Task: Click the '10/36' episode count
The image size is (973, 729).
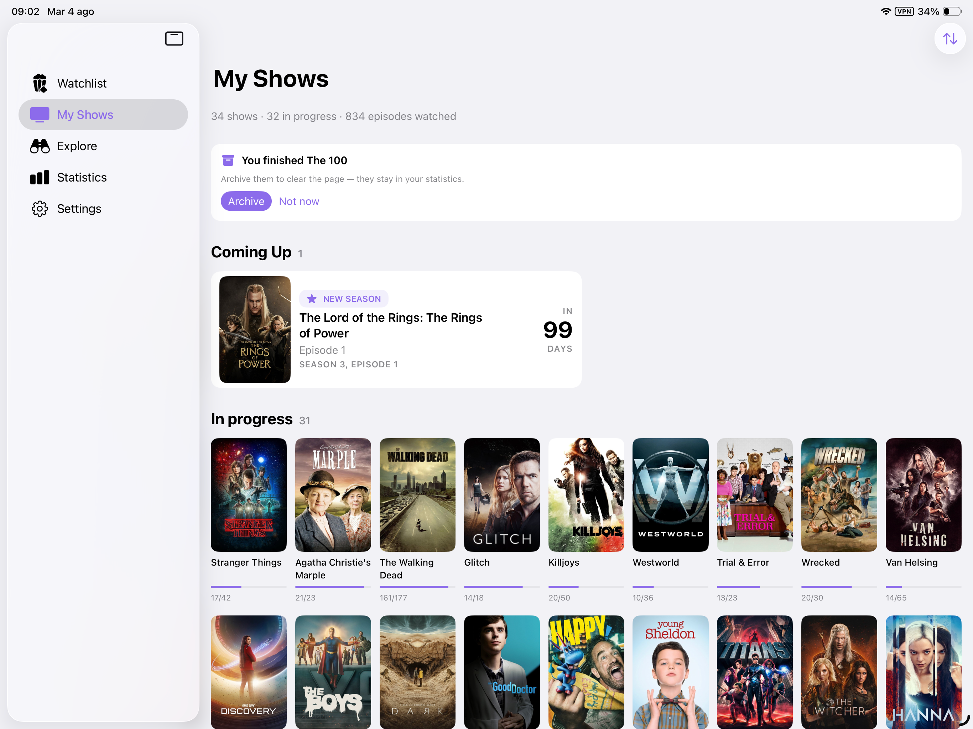Action: click(643, 598)
